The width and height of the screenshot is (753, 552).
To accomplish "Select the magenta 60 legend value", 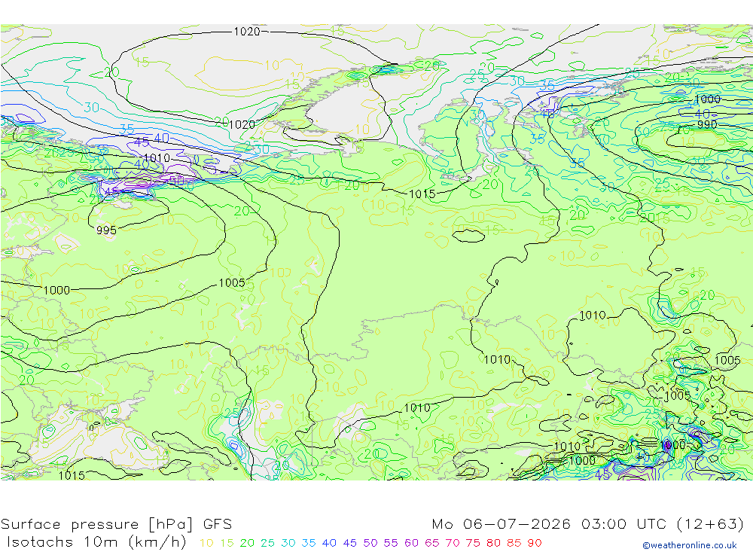I will point(412,543).
